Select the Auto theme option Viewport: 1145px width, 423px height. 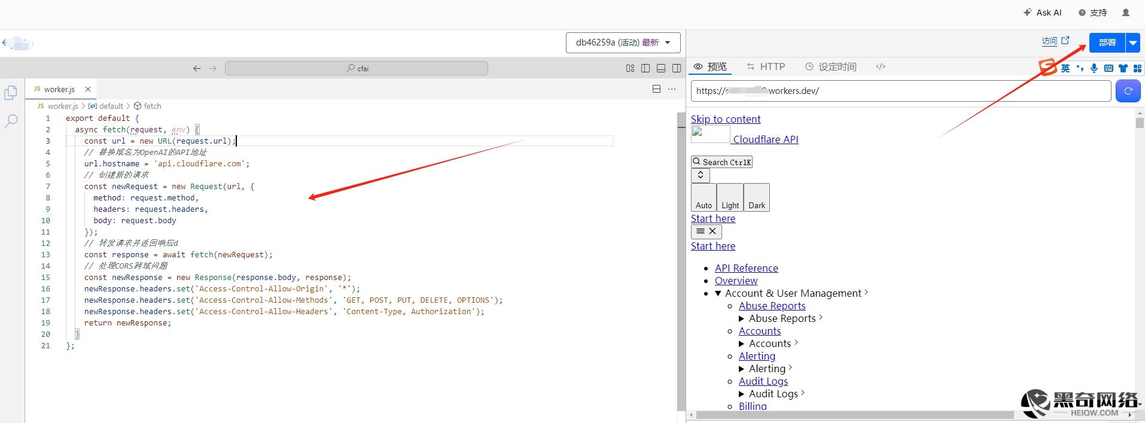point(704,197)
